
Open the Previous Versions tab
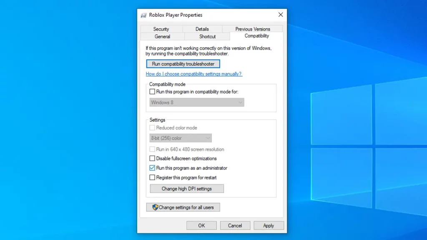click(252, 29)
